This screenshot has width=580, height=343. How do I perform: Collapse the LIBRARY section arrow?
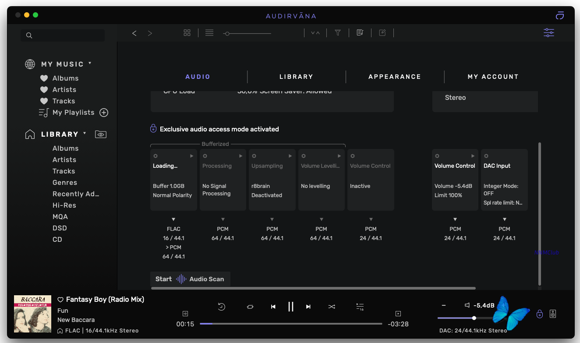(85, 134)
